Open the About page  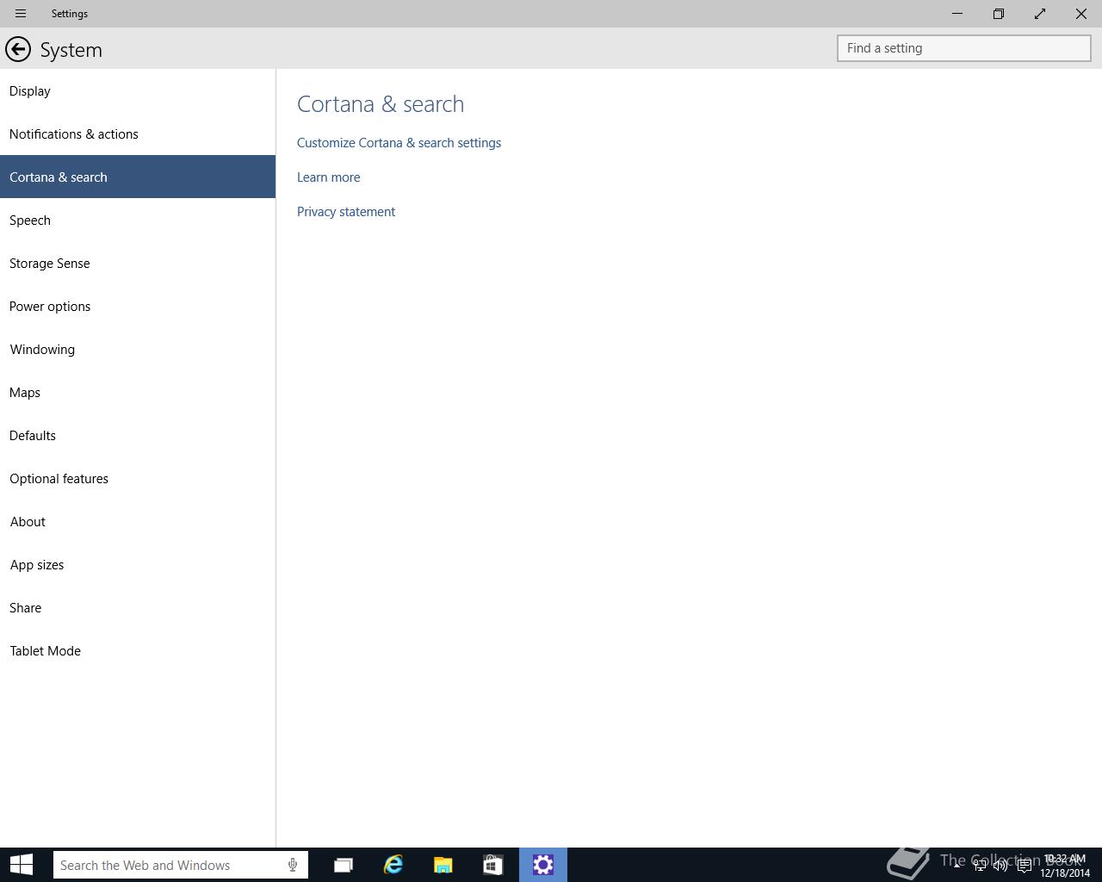pyautogui.click(x=138, y=521)
